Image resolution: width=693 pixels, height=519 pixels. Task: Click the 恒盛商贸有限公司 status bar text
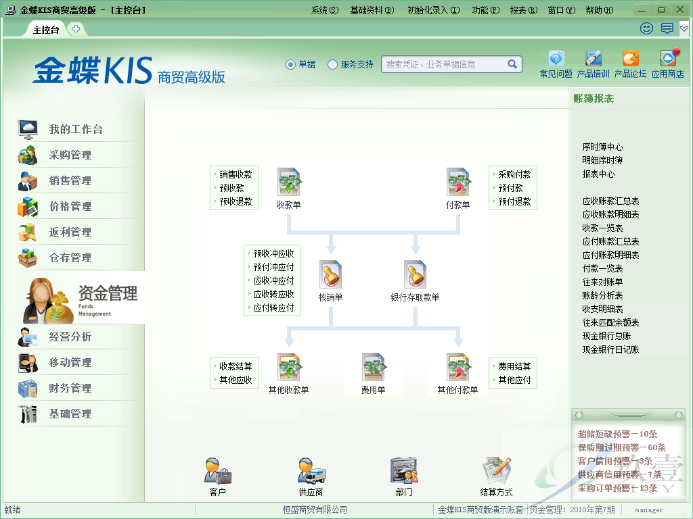315,510
